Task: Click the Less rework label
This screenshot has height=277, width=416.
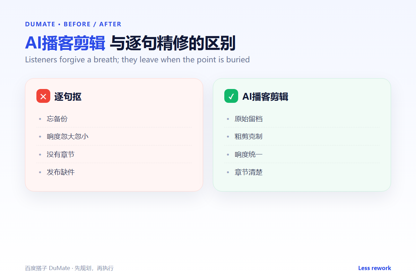Action: [374, 268]
